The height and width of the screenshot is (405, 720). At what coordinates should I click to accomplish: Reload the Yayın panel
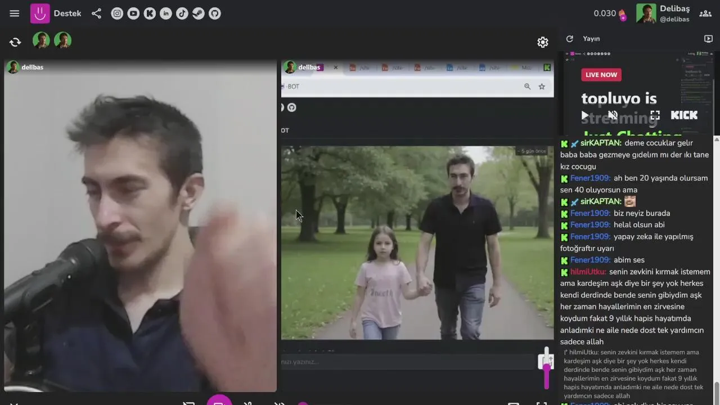(x=569, y=39)
